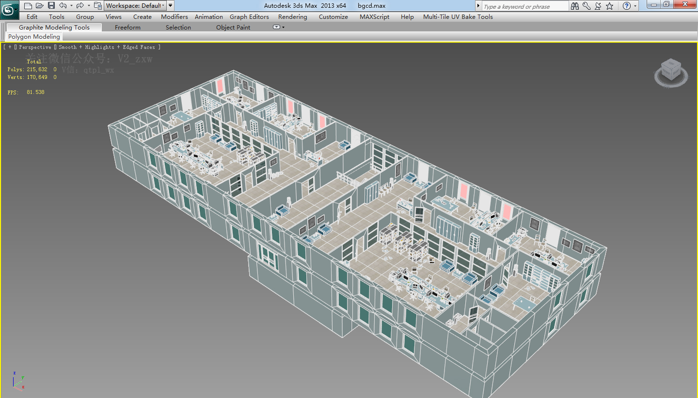Open Subscription Center key icon

[x=587, y=6]
